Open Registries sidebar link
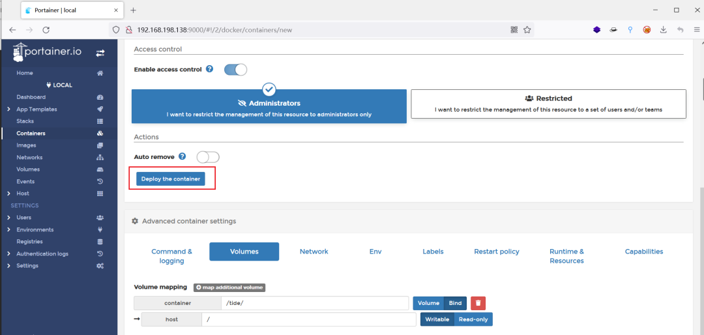 point(29,242)
